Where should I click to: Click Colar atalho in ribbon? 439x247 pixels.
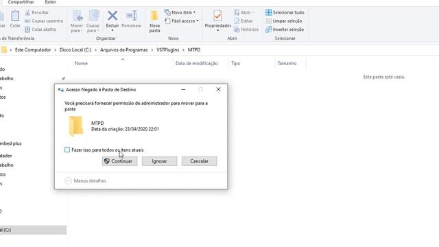click(x=40, y=30)
